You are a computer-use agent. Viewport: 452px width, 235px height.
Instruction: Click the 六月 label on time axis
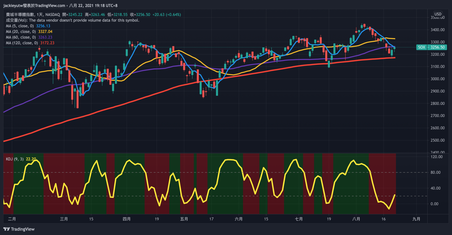[x=238, y=219]
